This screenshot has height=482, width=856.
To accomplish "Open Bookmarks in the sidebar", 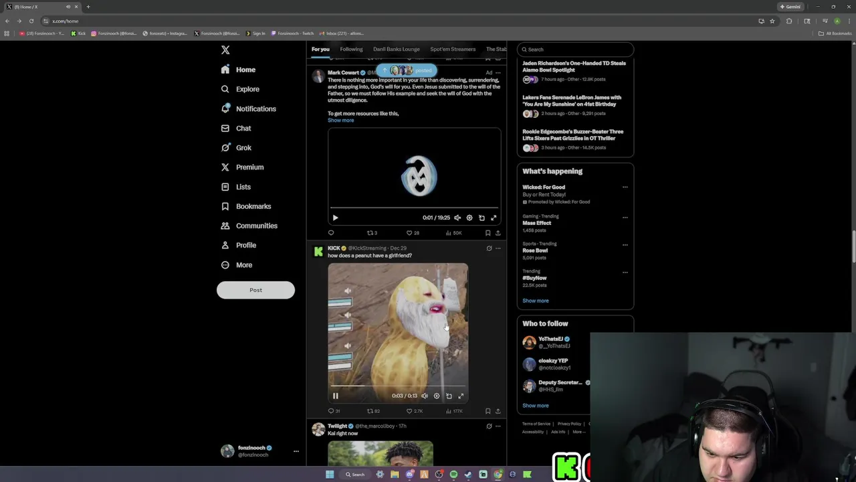I will [245, 206].
